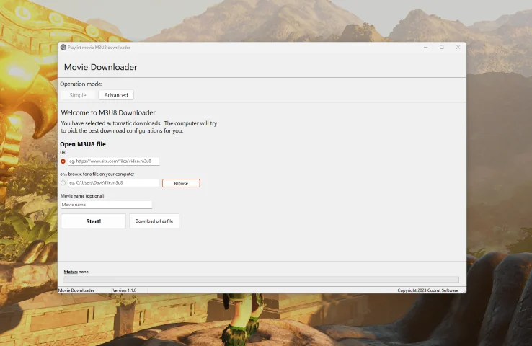Focus the local file path field
Image resolution: width=532 pixels, height=346 pixels.
pyautogui.click(x=114, y=183)
